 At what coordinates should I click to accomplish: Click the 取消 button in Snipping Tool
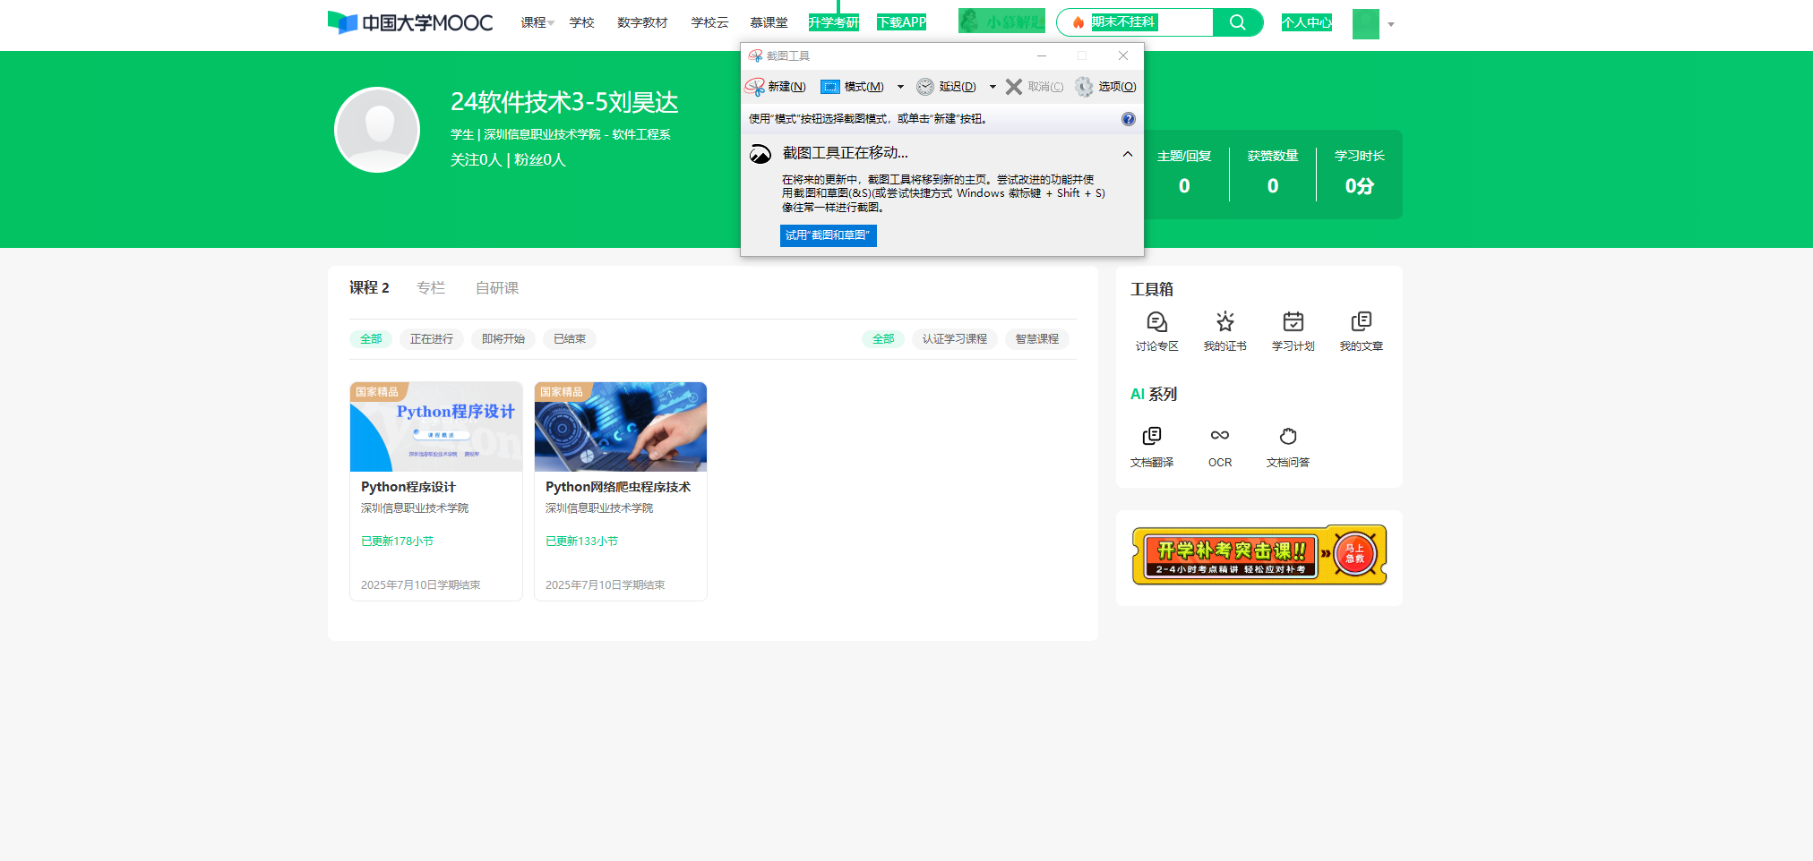1035,87
